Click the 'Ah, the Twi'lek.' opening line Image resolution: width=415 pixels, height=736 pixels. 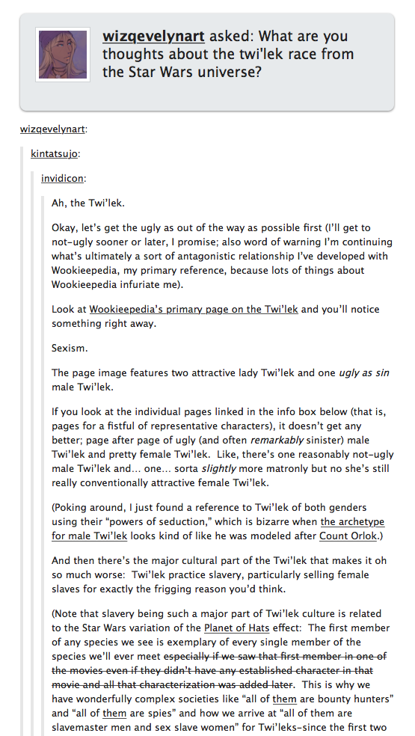point(88,203)
